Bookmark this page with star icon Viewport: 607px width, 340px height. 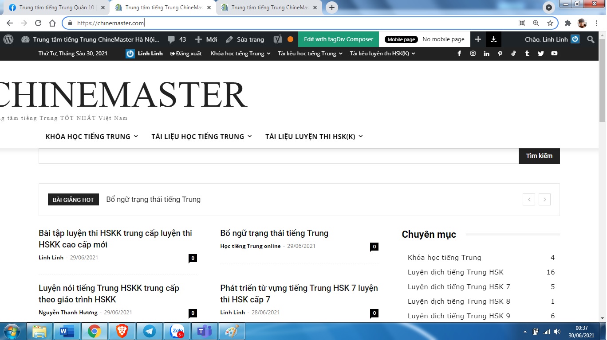[550, 23]
